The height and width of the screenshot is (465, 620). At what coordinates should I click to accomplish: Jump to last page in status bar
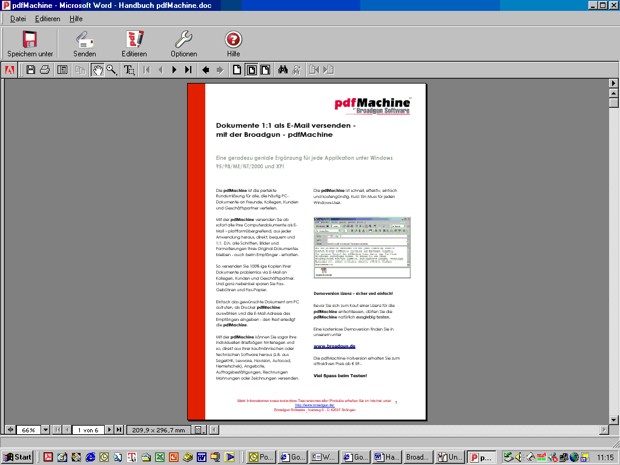(x=119, y=430)
